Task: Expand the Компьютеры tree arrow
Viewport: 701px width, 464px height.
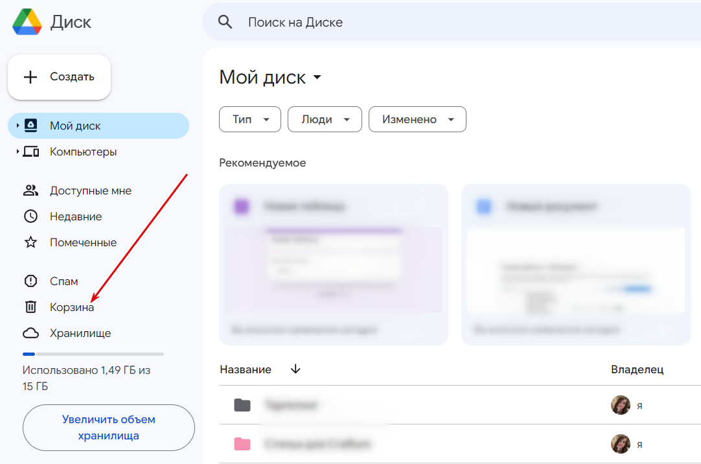Action: (17, 152)
